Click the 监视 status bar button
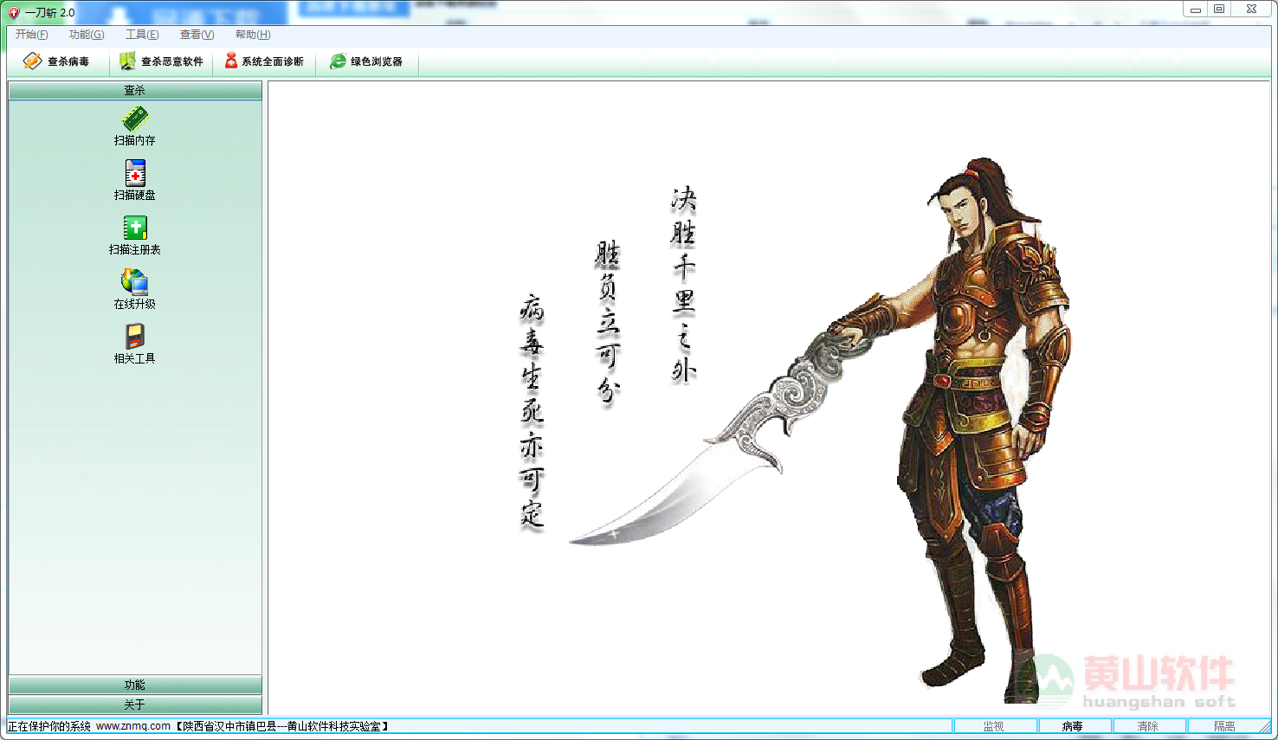Viewport: 1278px width, 740px height. click(x=994, y=726)
